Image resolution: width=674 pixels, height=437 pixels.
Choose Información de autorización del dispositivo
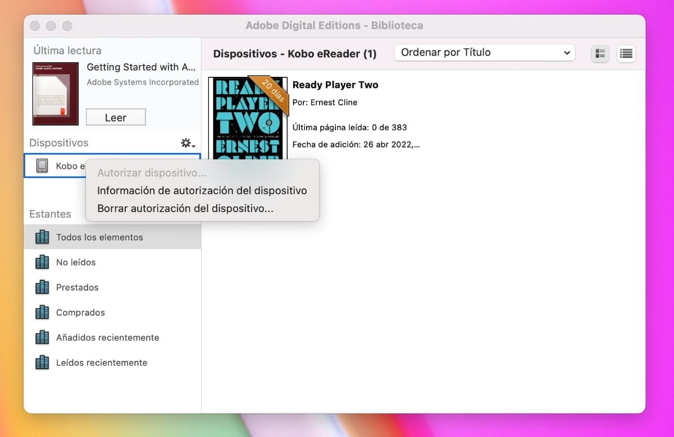pyautogui.click(x=202, y=191)
